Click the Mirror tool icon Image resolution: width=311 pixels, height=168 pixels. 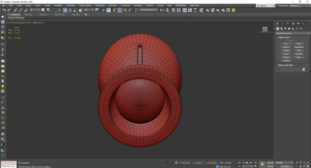pyautogui.click(x=162, y=10)
